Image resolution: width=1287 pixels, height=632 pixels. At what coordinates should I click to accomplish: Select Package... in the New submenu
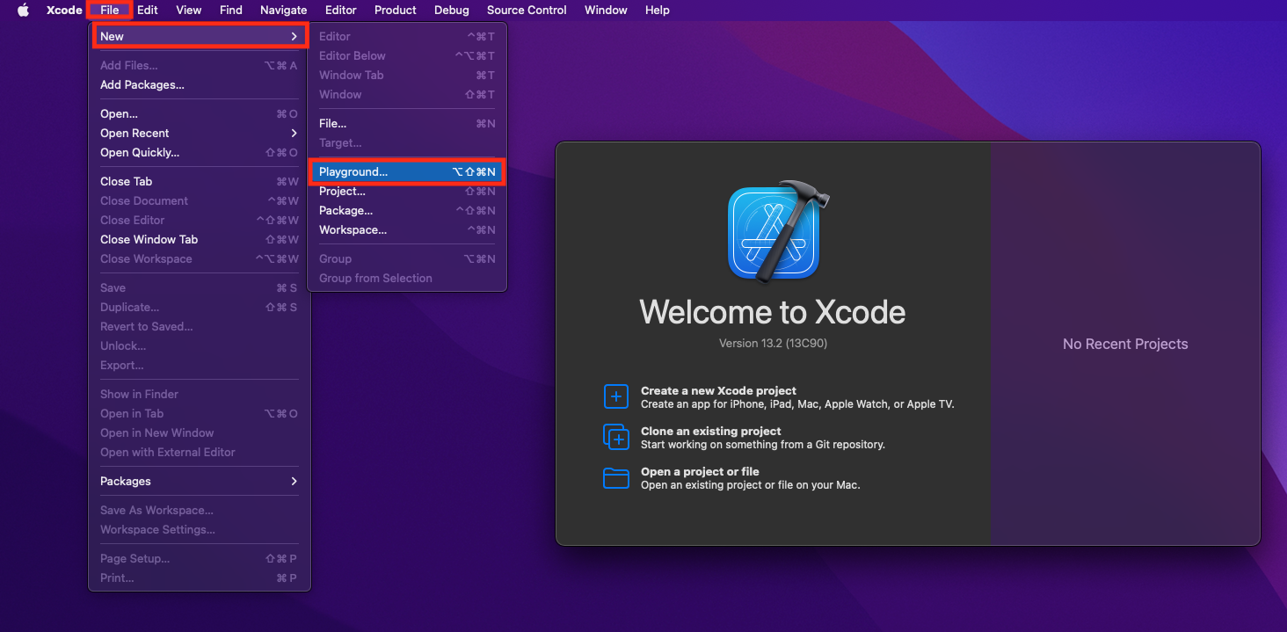[x=345, y=210]
